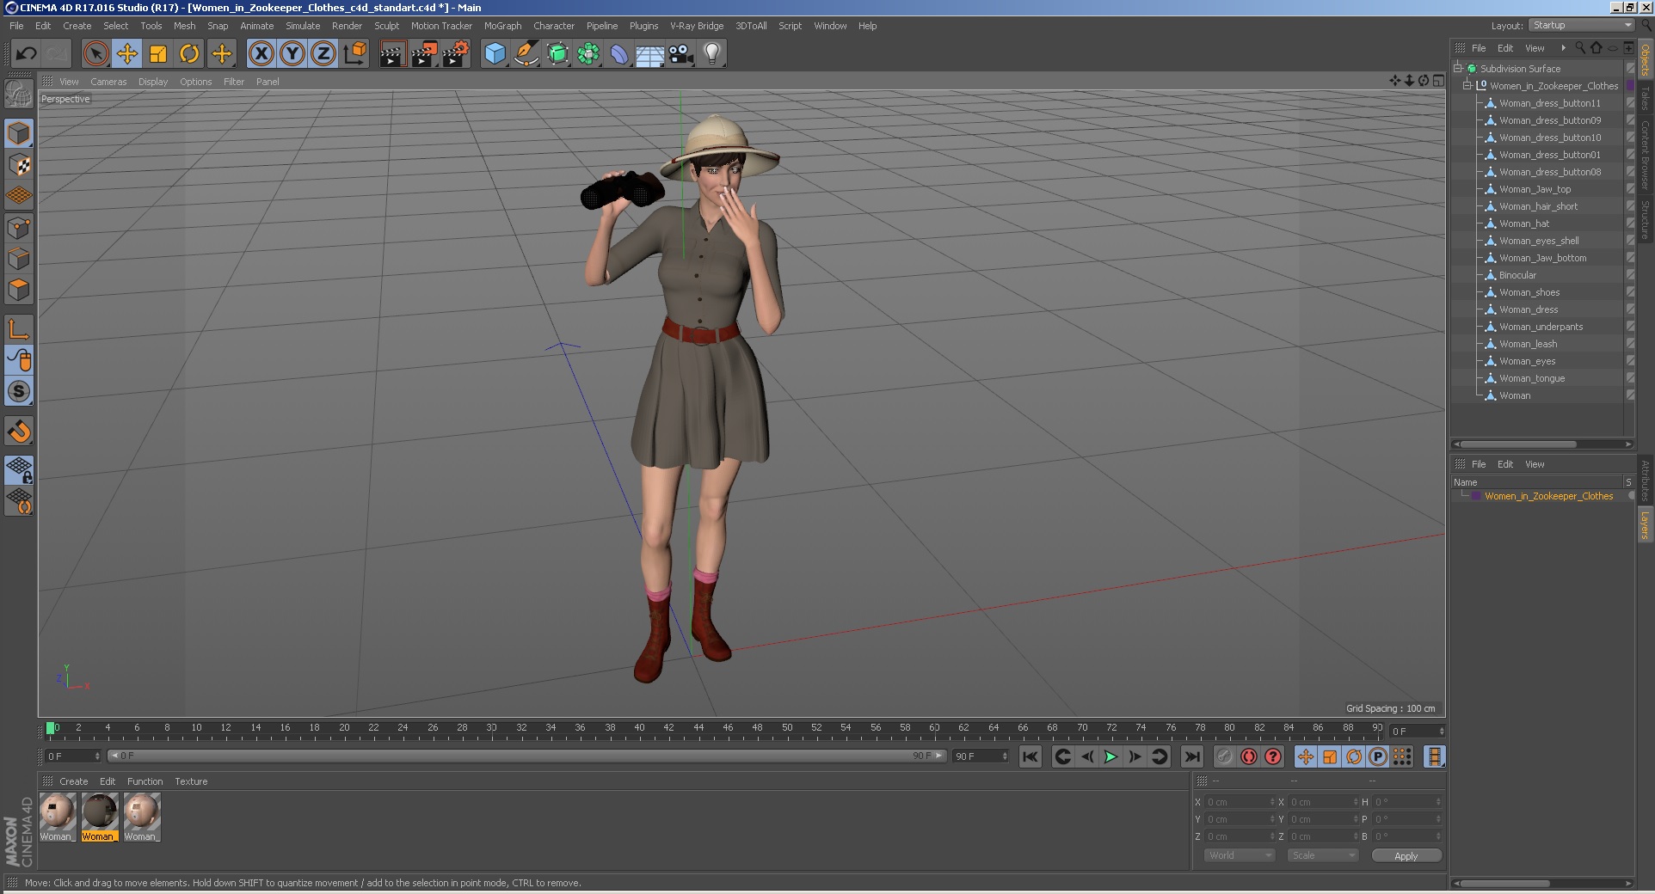This screenshot has height=894, width=1655.
Task: Collapse the Subdivision Surface tree item
Action: pos(1458,69)
